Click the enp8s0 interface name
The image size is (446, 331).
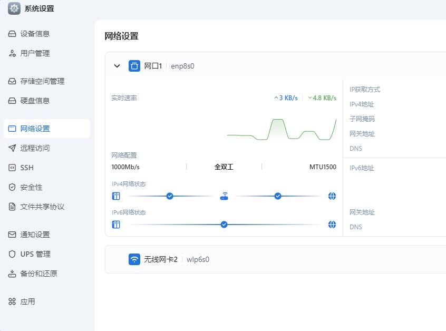[x=182, y=66]
